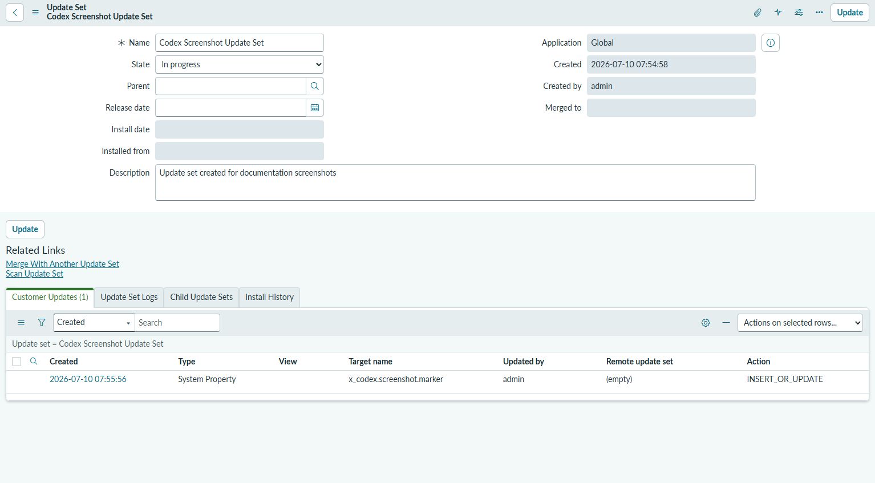This screenshot has height=483, width=875.
Task: Open personalize list gear icon
Action: point(706,323)
